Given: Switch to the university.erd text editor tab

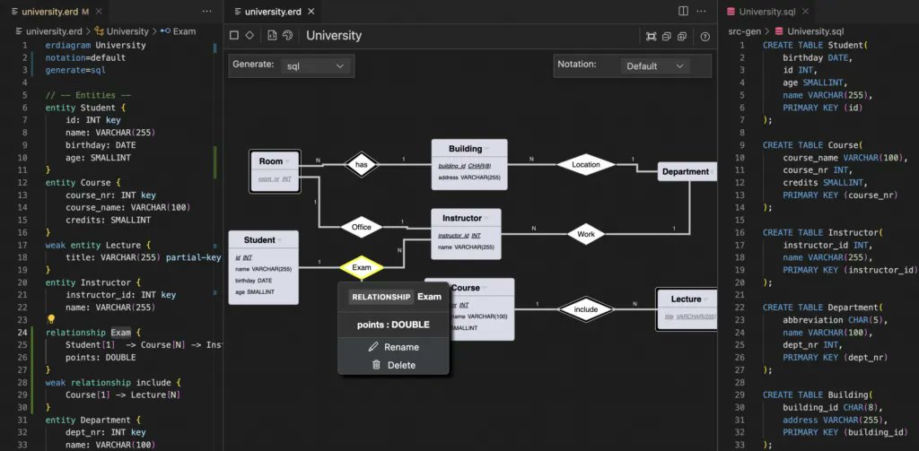Looking at the screenshot, I should pos(49,11).
